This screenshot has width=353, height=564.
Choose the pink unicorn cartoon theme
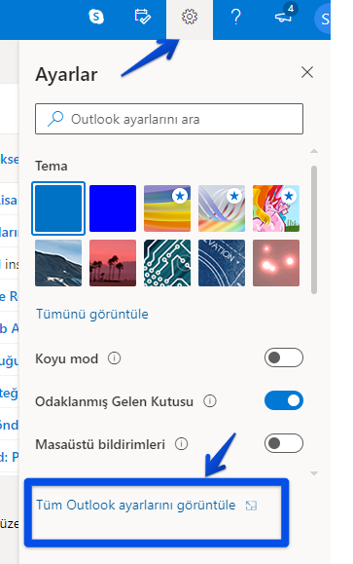coord(276,208)
